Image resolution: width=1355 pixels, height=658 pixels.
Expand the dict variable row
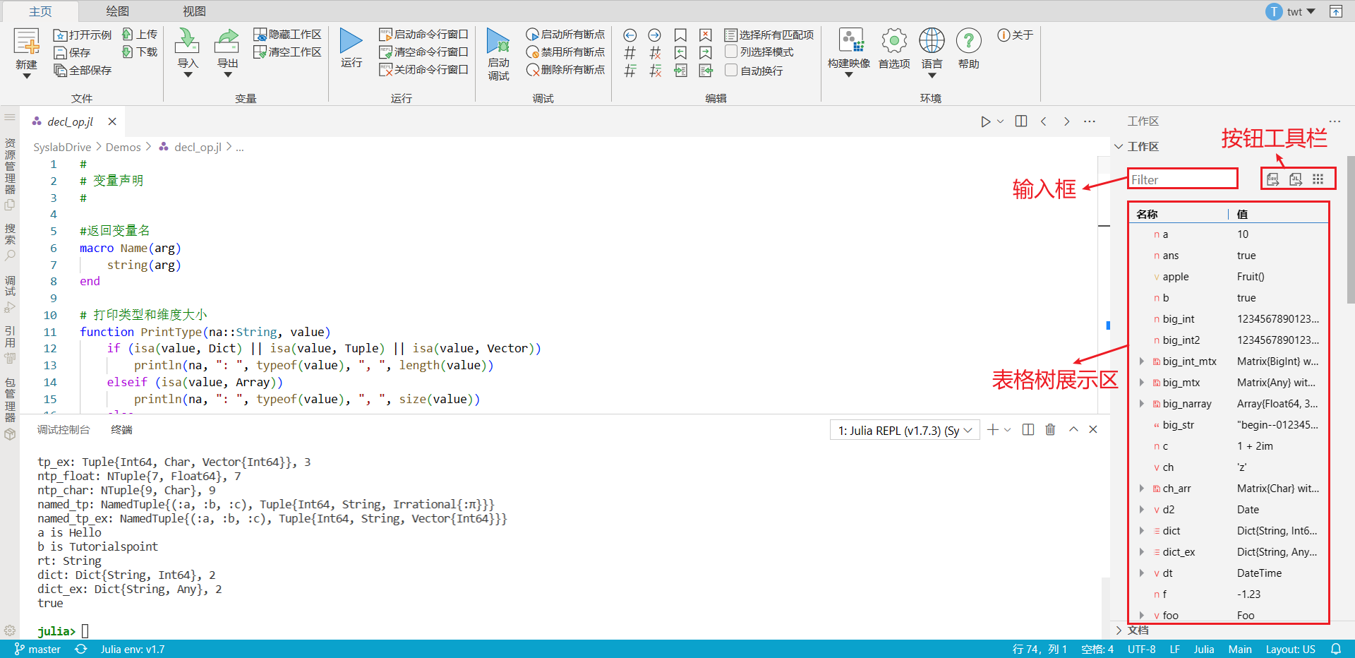pyautogui.click(x=1142, y=530)
